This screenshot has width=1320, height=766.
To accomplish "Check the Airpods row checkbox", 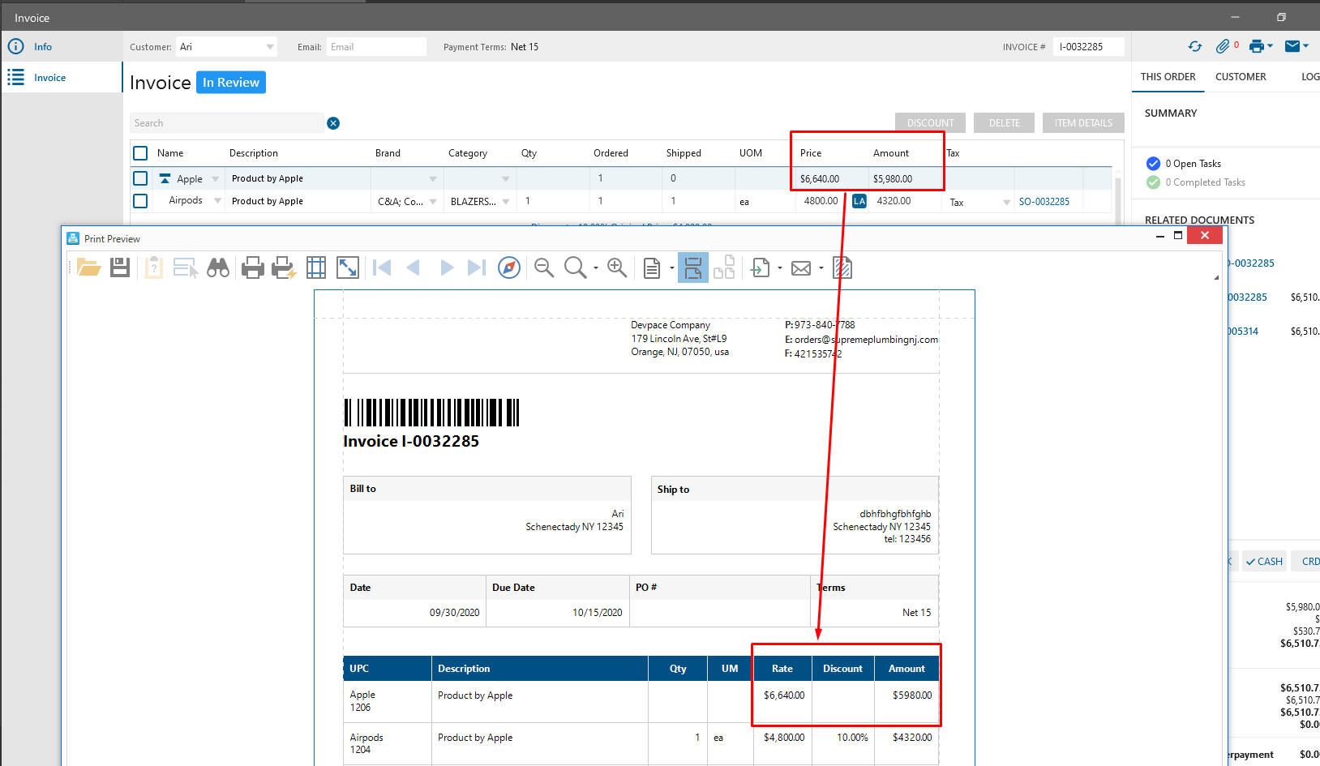I will [140, 201].
